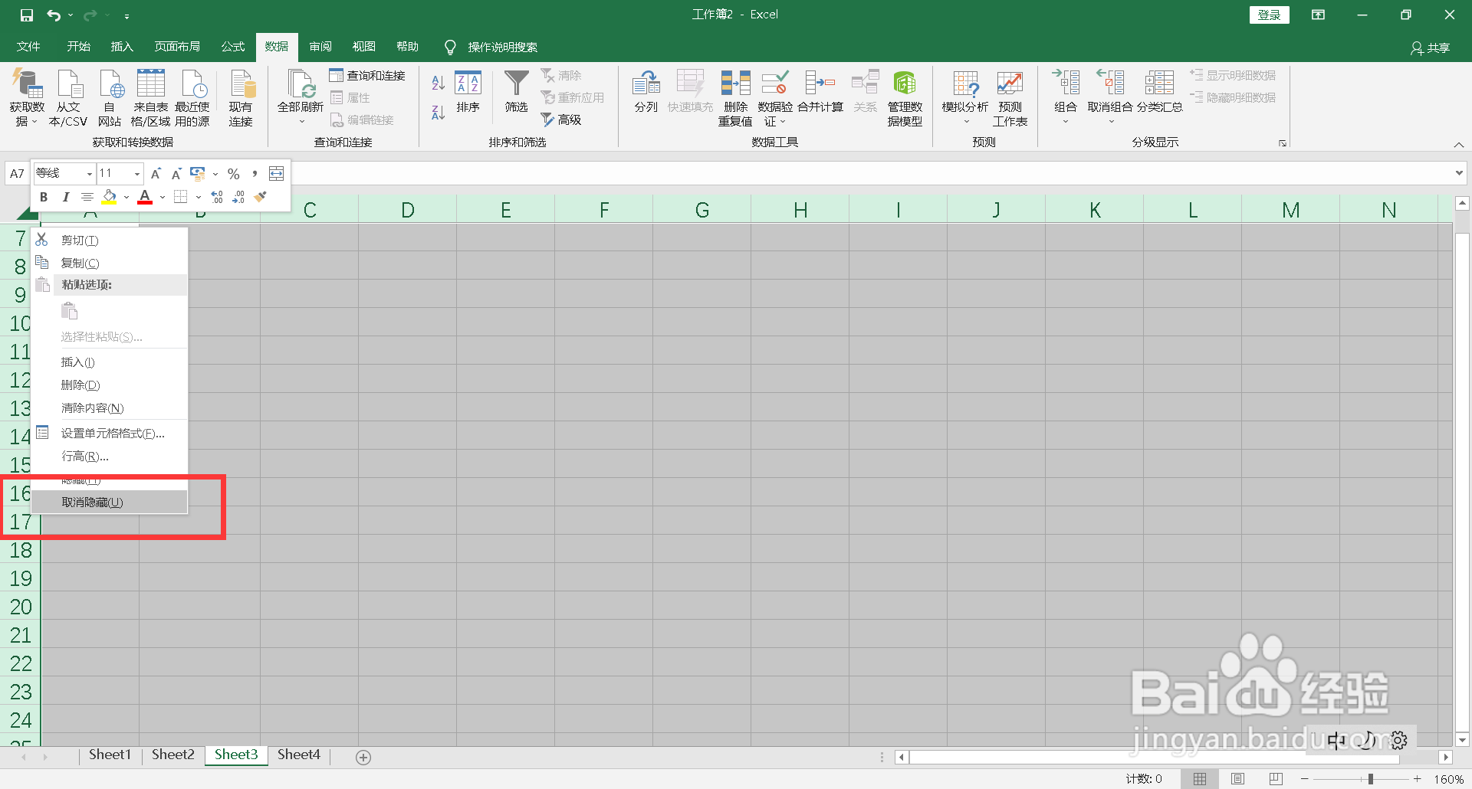Screen dimensions: 1472x789
Task: Click center align in mini toolbar
Action: pos(87,197)
